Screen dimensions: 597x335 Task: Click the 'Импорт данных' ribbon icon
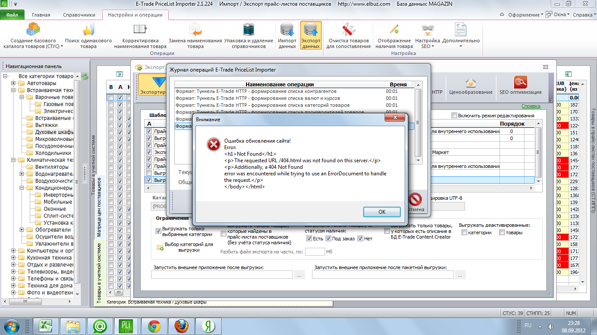(x=287, y=35)
